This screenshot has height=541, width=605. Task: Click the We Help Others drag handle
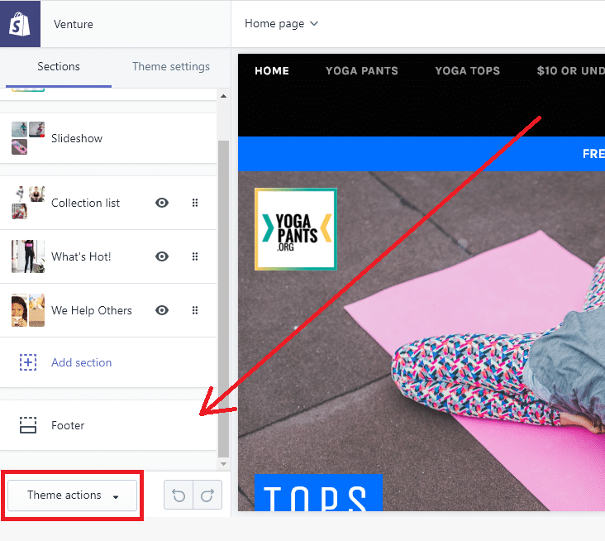[x=195, y=310]
